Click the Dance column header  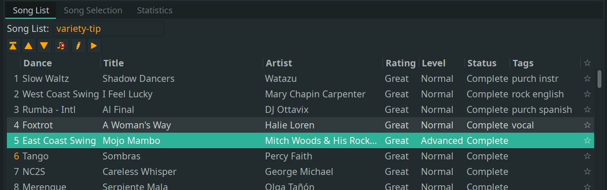tap(37, 63)
